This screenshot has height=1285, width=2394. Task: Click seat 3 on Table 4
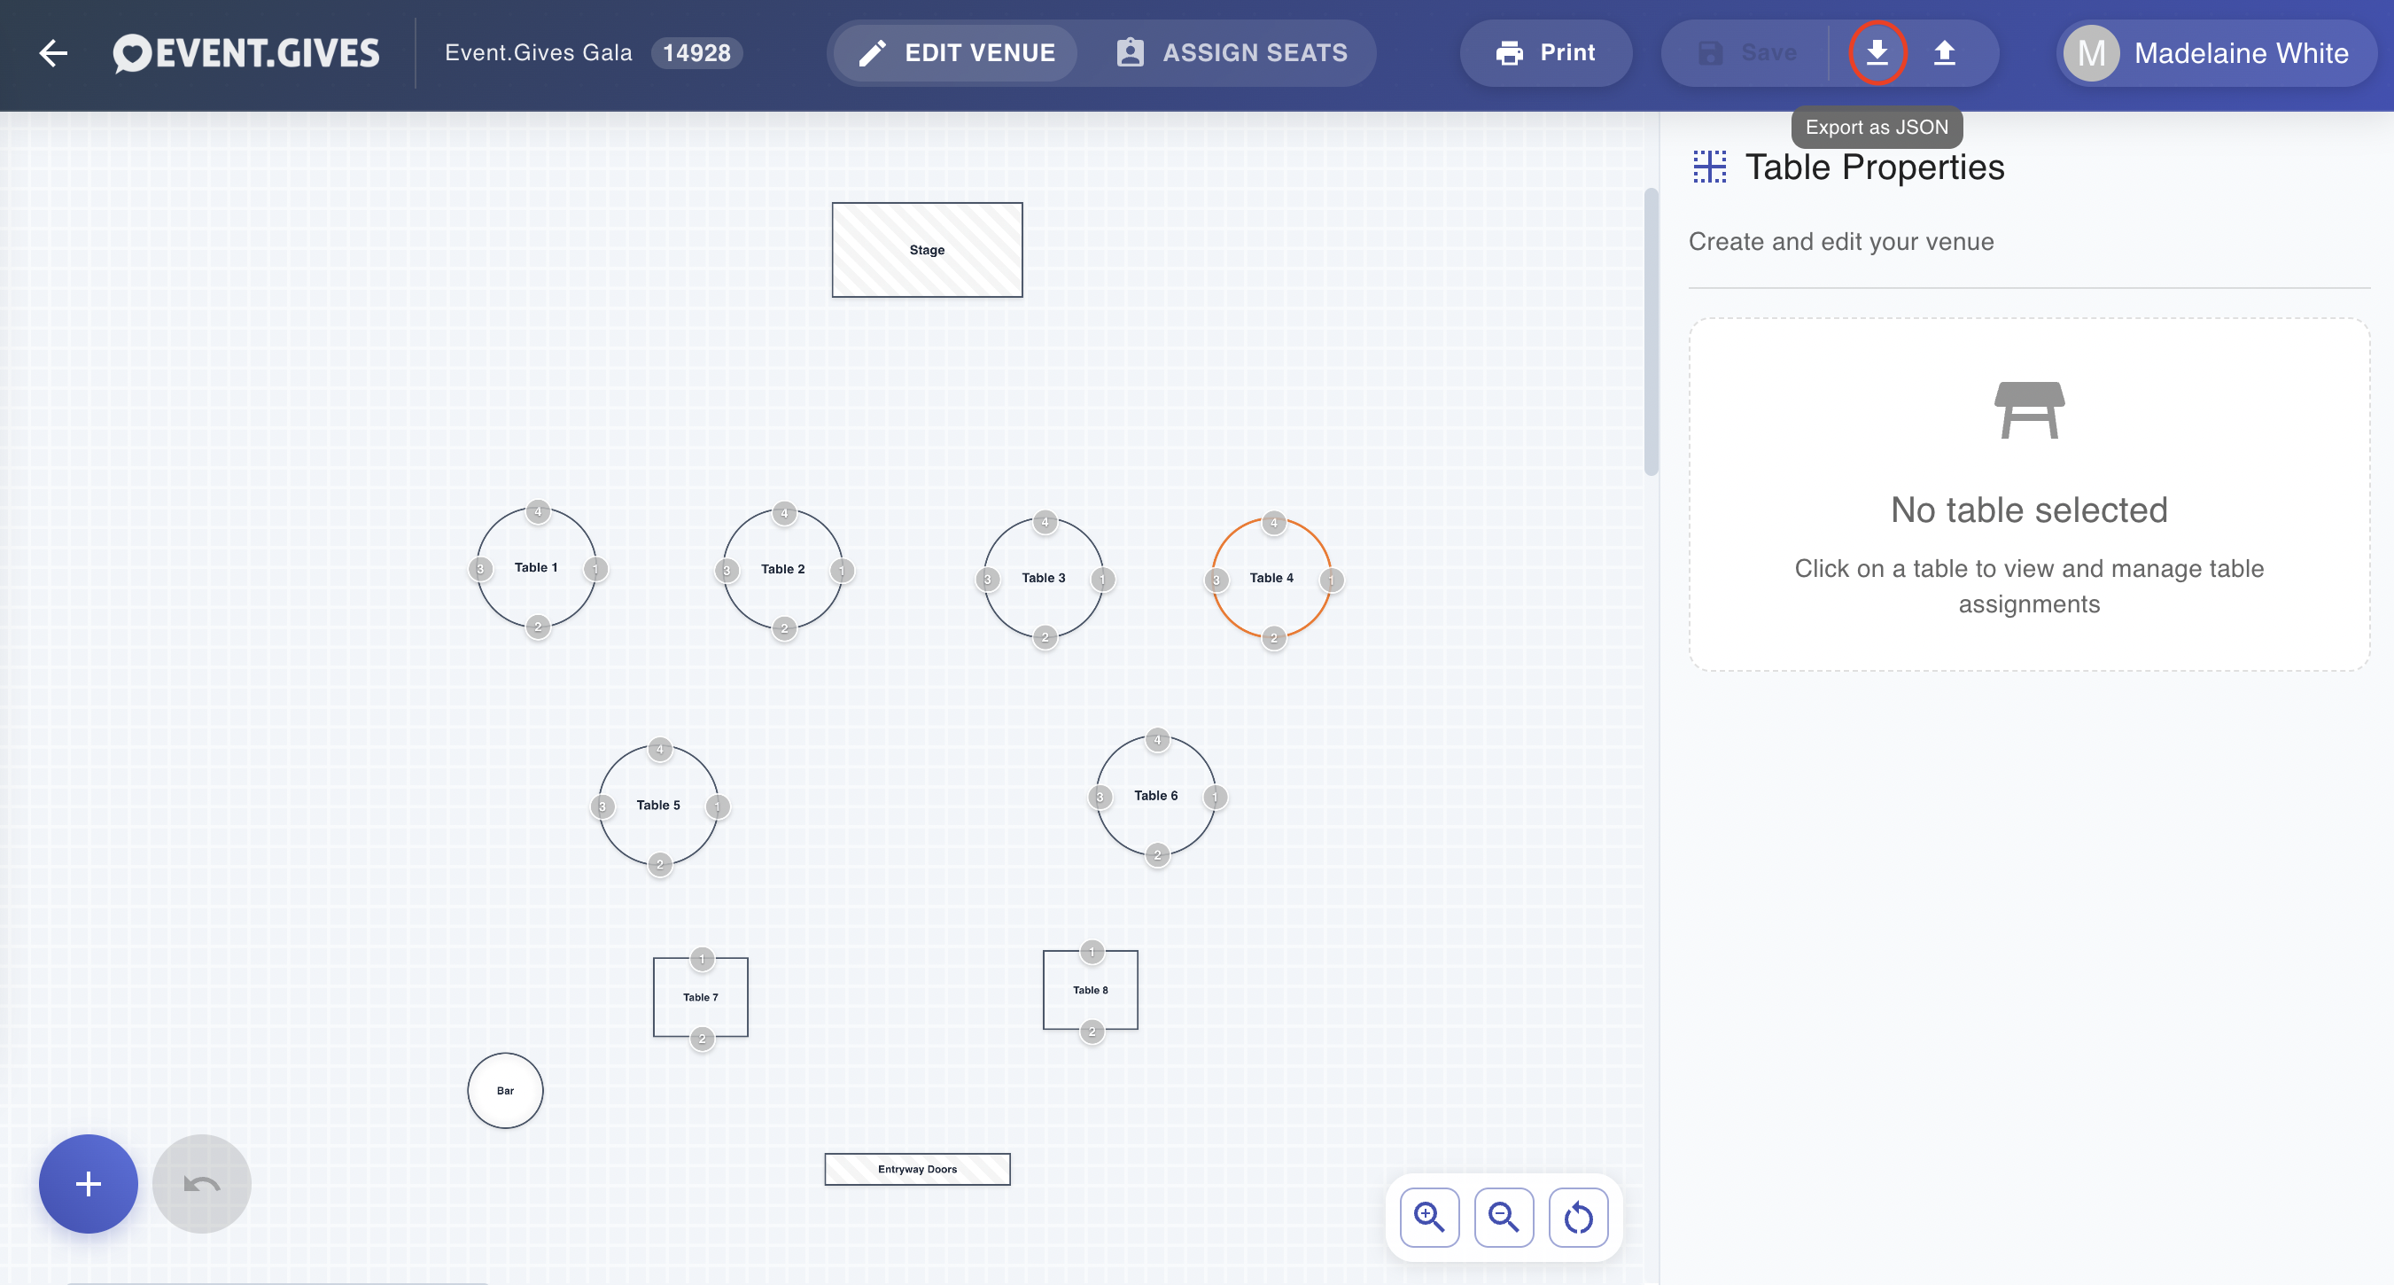click(1216, 581)
